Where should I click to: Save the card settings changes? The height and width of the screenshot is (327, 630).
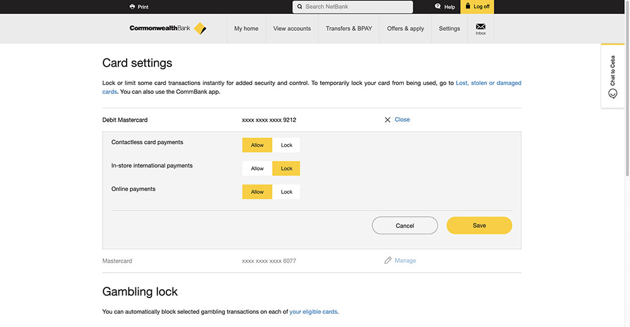pos(479,226)
